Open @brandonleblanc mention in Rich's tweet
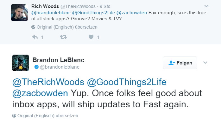221x121 pixels. click(51, 13)
